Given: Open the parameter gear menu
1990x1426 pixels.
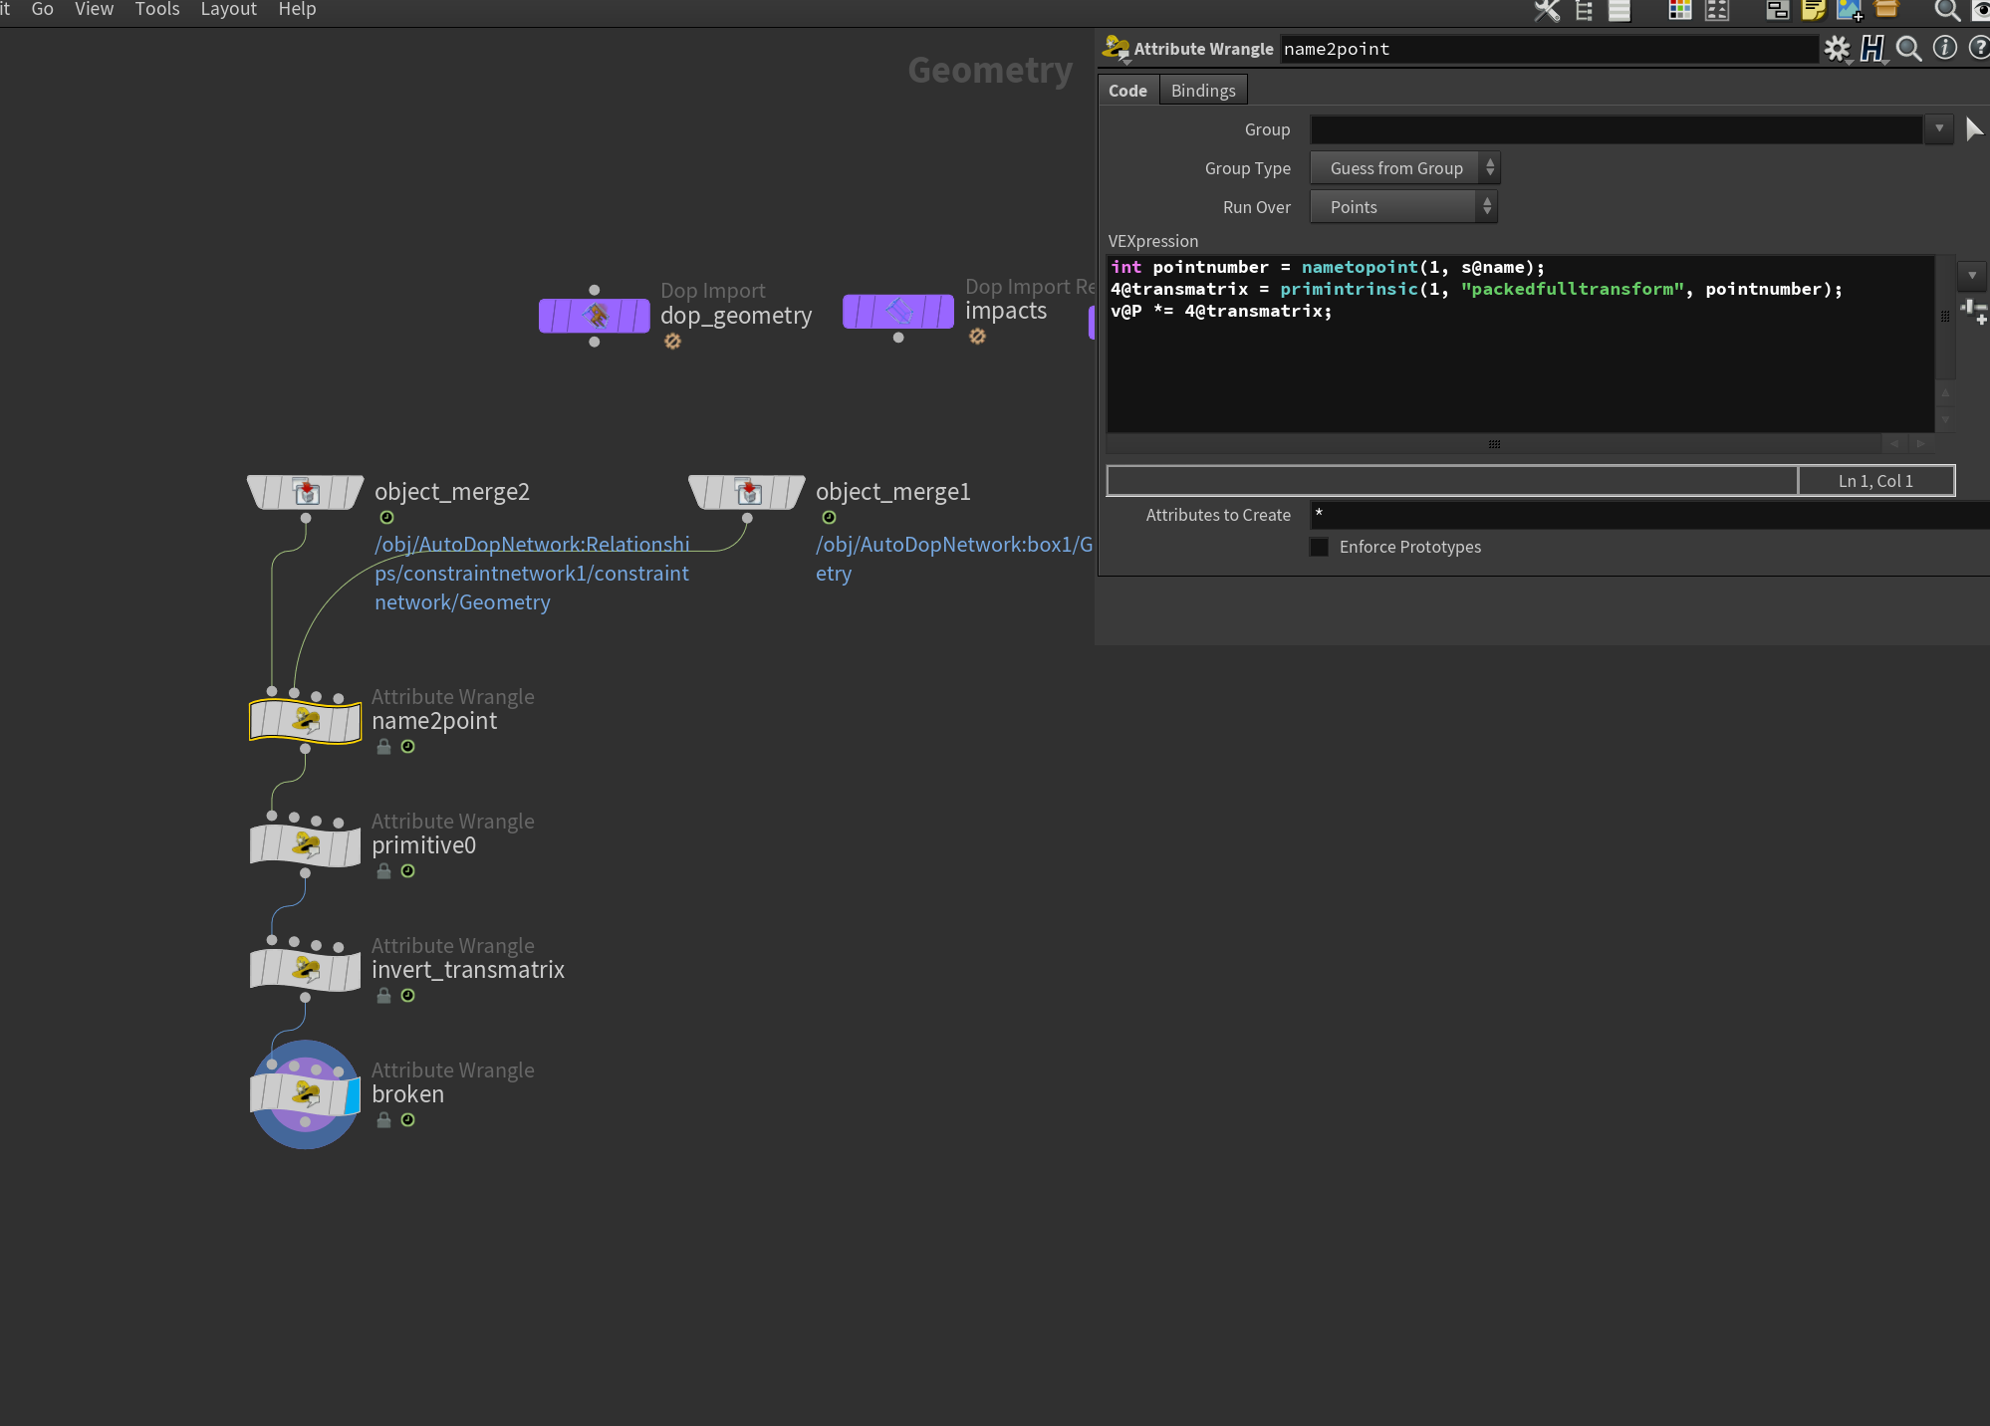Looking at the screenshot, I should [x=1837, y=49].
